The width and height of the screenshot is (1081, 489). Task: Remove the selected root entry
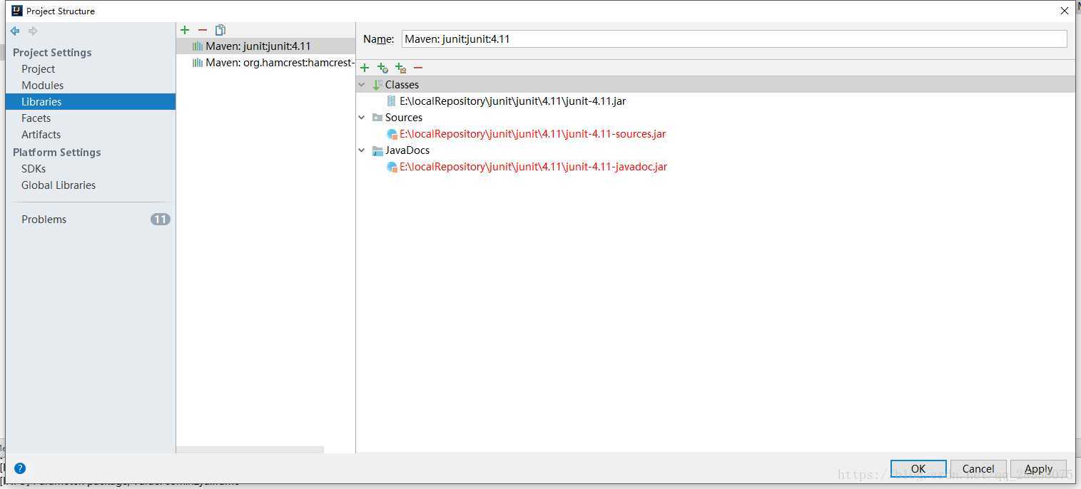click(x=418, y=68)
